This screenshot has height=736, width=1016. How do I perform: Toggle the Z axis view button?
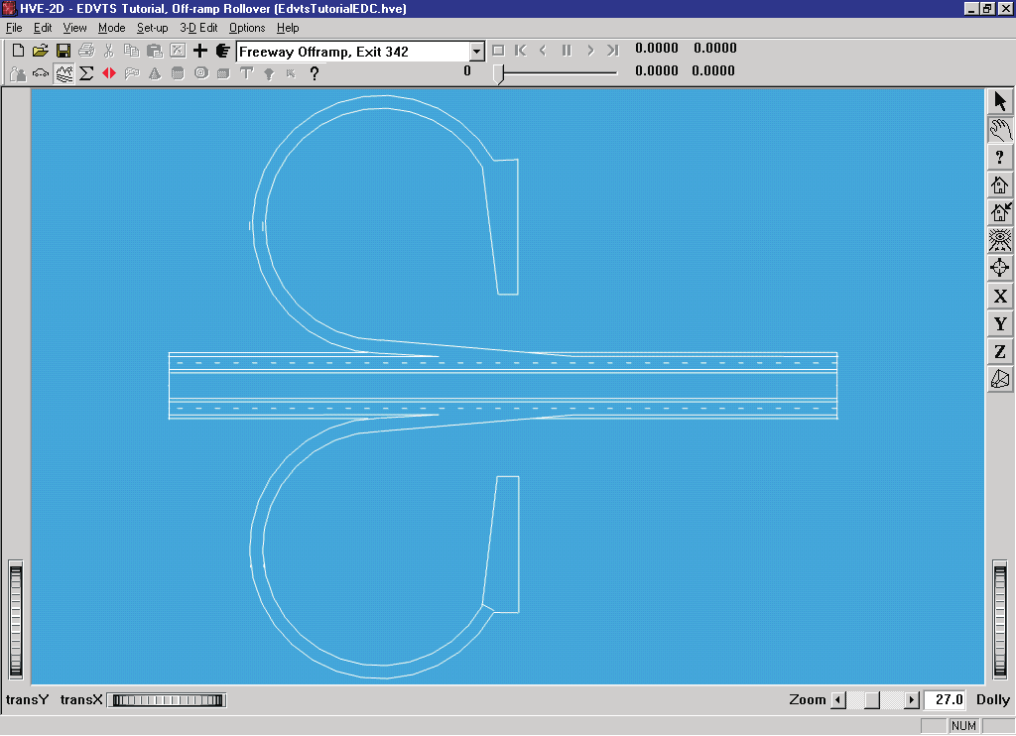pyautogui.click(x=1000, y=352)
